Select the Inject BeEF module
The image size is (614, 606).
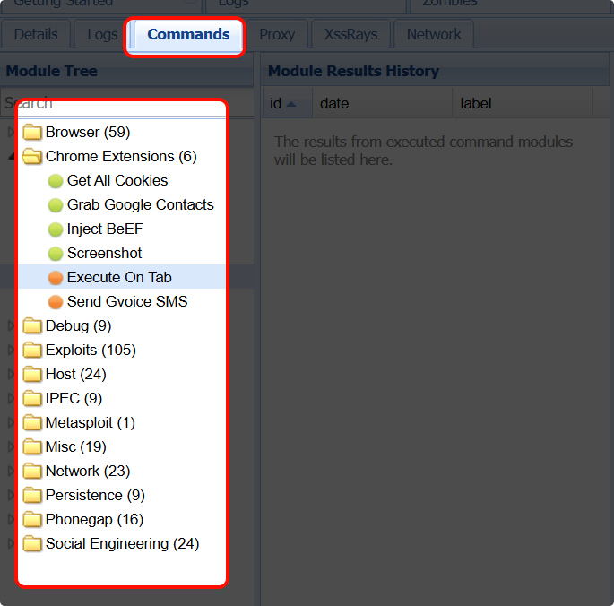click(x=104, y=229)
